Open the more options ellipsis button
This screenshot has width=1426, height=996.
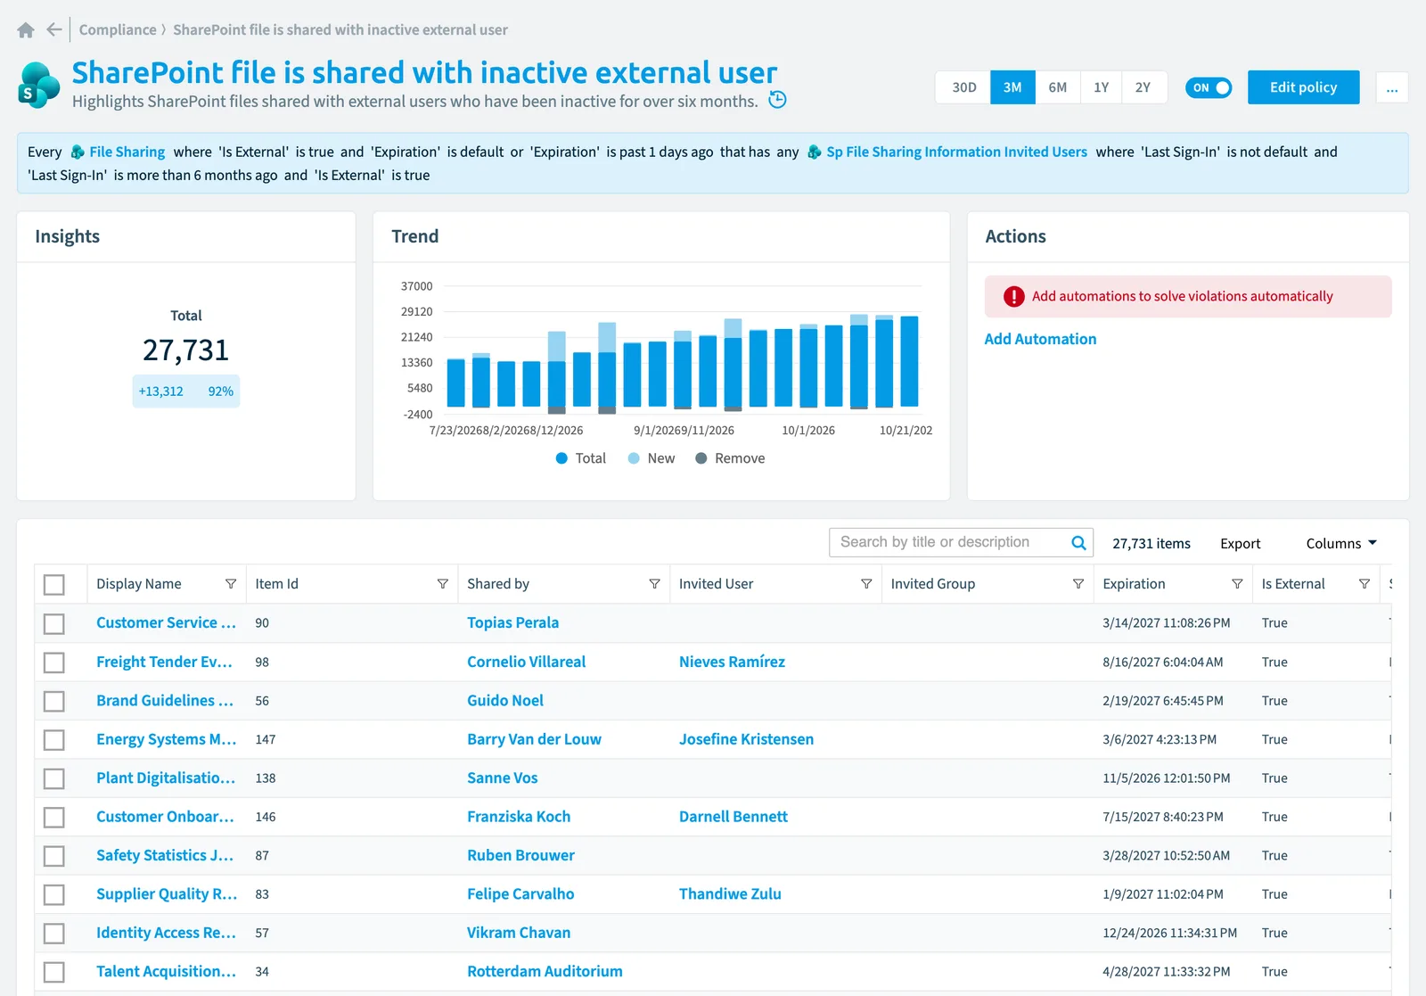click(1392, 87)
